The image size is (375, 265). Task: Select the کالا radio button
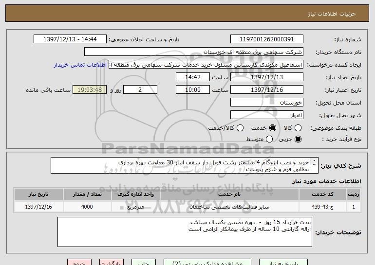[x=298, y=128]
